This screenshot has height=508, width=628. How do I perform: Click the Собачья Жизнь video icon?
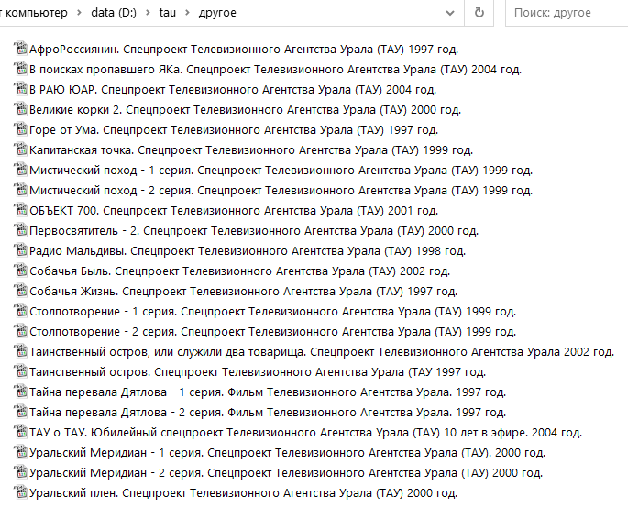[20, 290]
